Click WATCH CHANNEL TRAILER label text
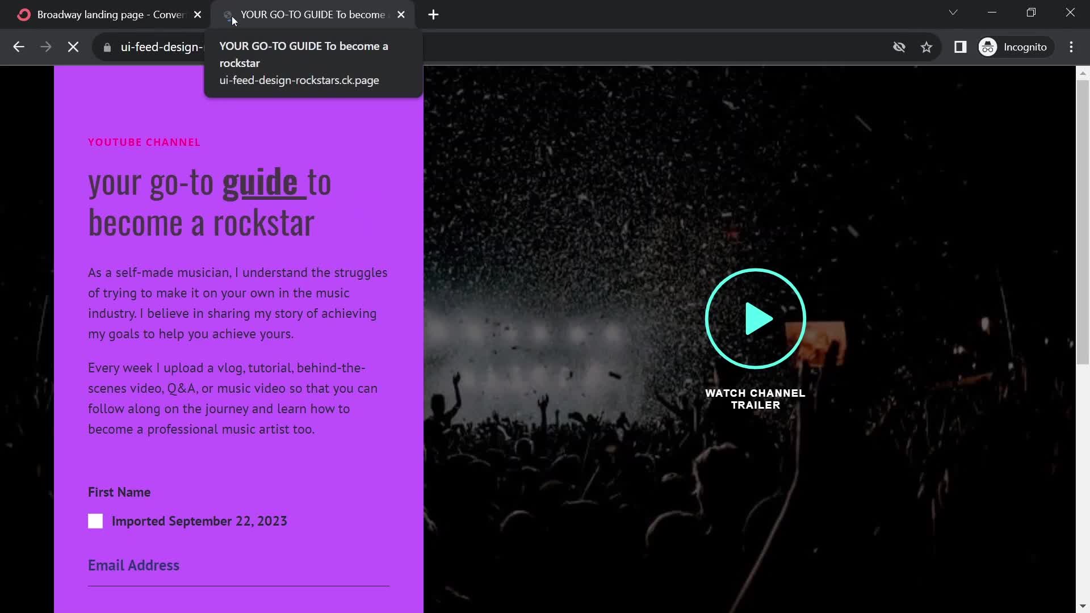Screen dimensions: 1090x613 (x=756, y=399)
